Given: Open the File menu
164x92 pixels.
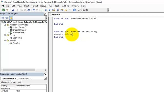Looking at the screenshot, I should point(7,6).
